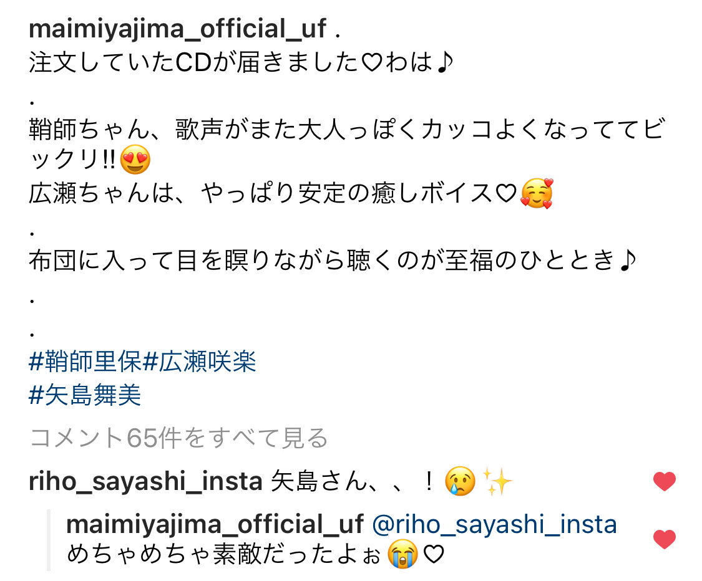Viewport: 702px width, 581px height.
Task: Tap the heart outline ending the reply text
Action: (x=434, y=554)
